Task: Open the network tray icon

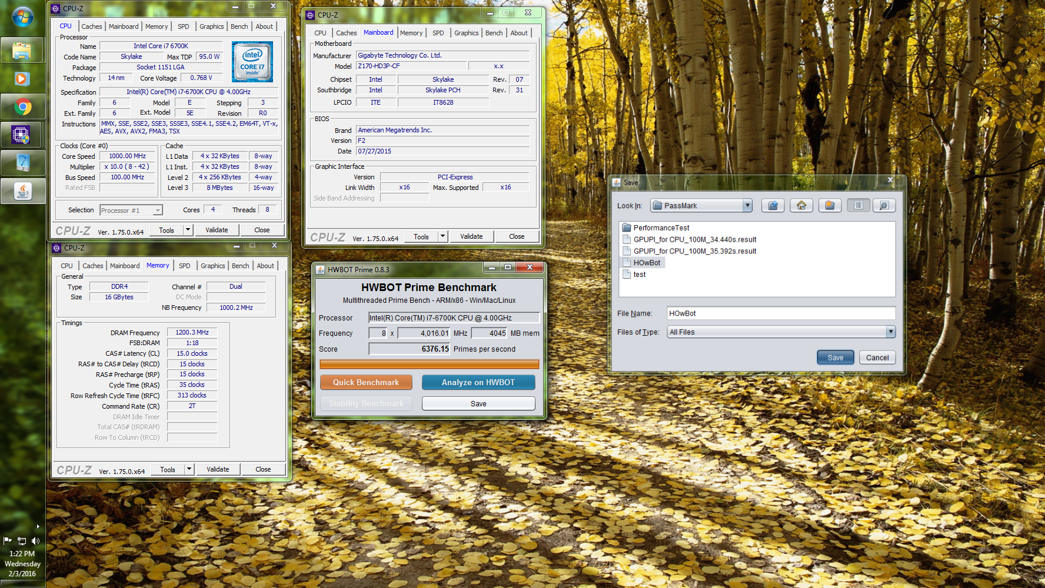Action: click(22, 540)
